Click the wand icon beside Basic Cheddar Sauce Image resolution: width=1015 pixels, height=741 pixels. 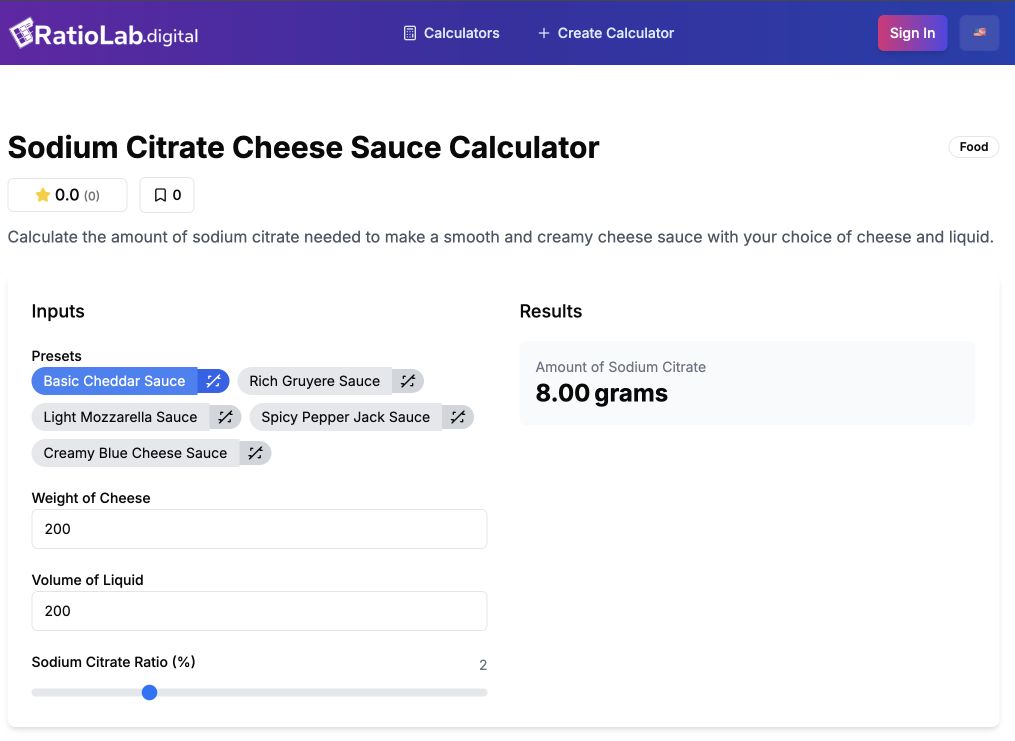(213, 381)
